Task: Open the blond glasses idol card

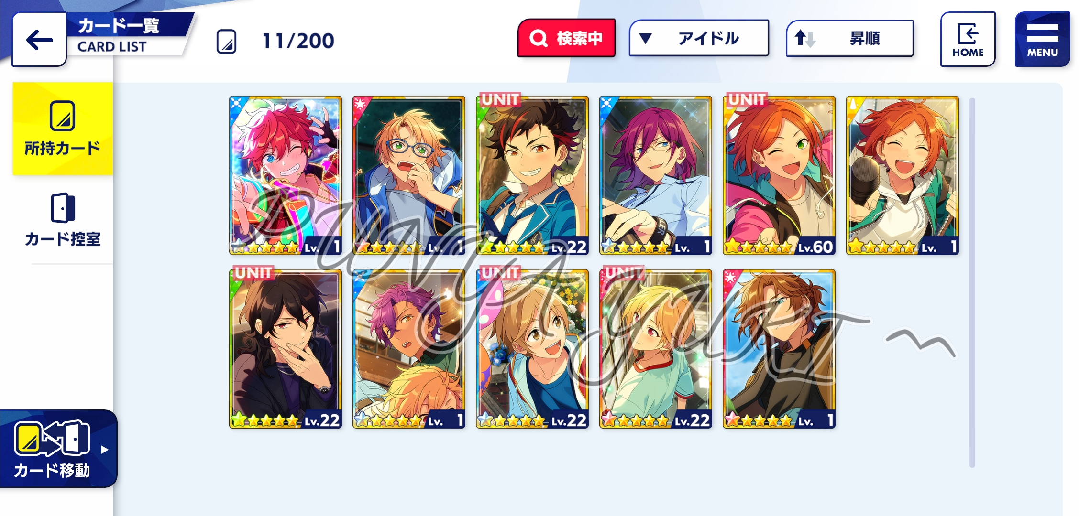Action: pyautogui.click(x=409, y=175)
